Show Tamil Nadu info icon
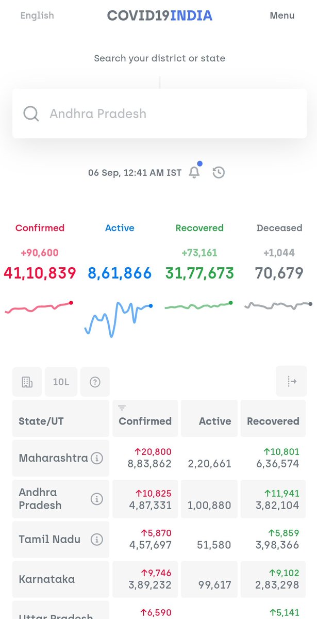Viewport: 317px width, 619px height. coord(97,540)
